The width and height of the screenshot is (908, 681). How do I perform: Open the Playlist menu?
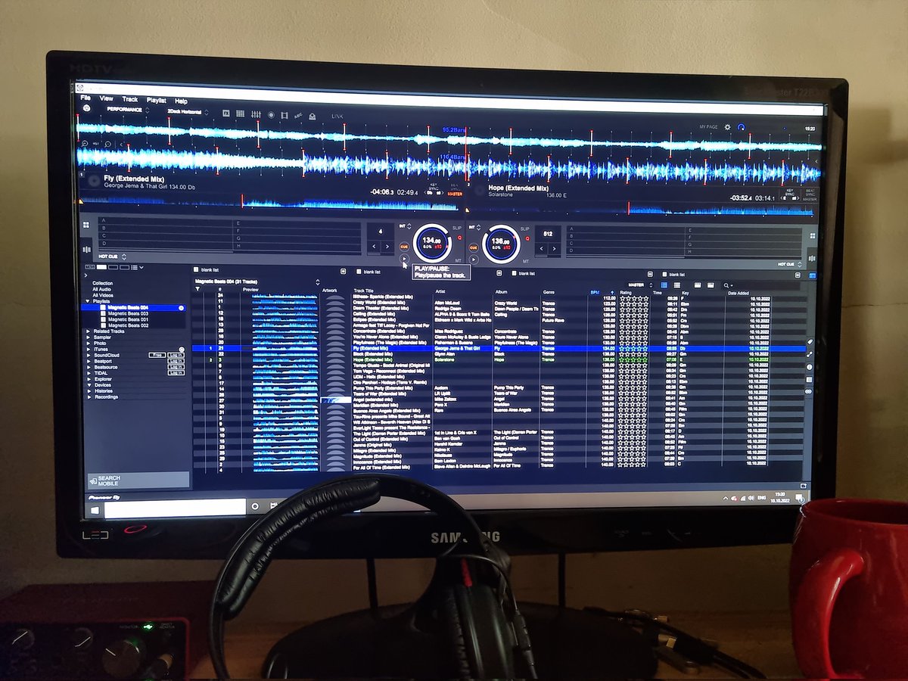pyautogui.click(x=157, y=100)
